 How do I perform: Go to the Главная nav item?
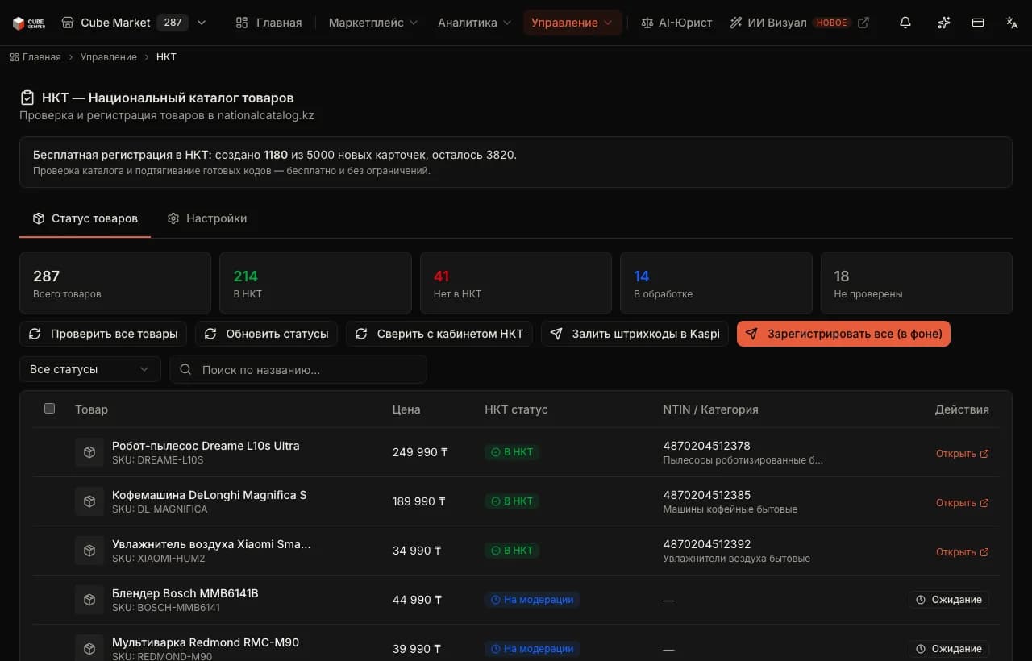click(x=268, y=23)
